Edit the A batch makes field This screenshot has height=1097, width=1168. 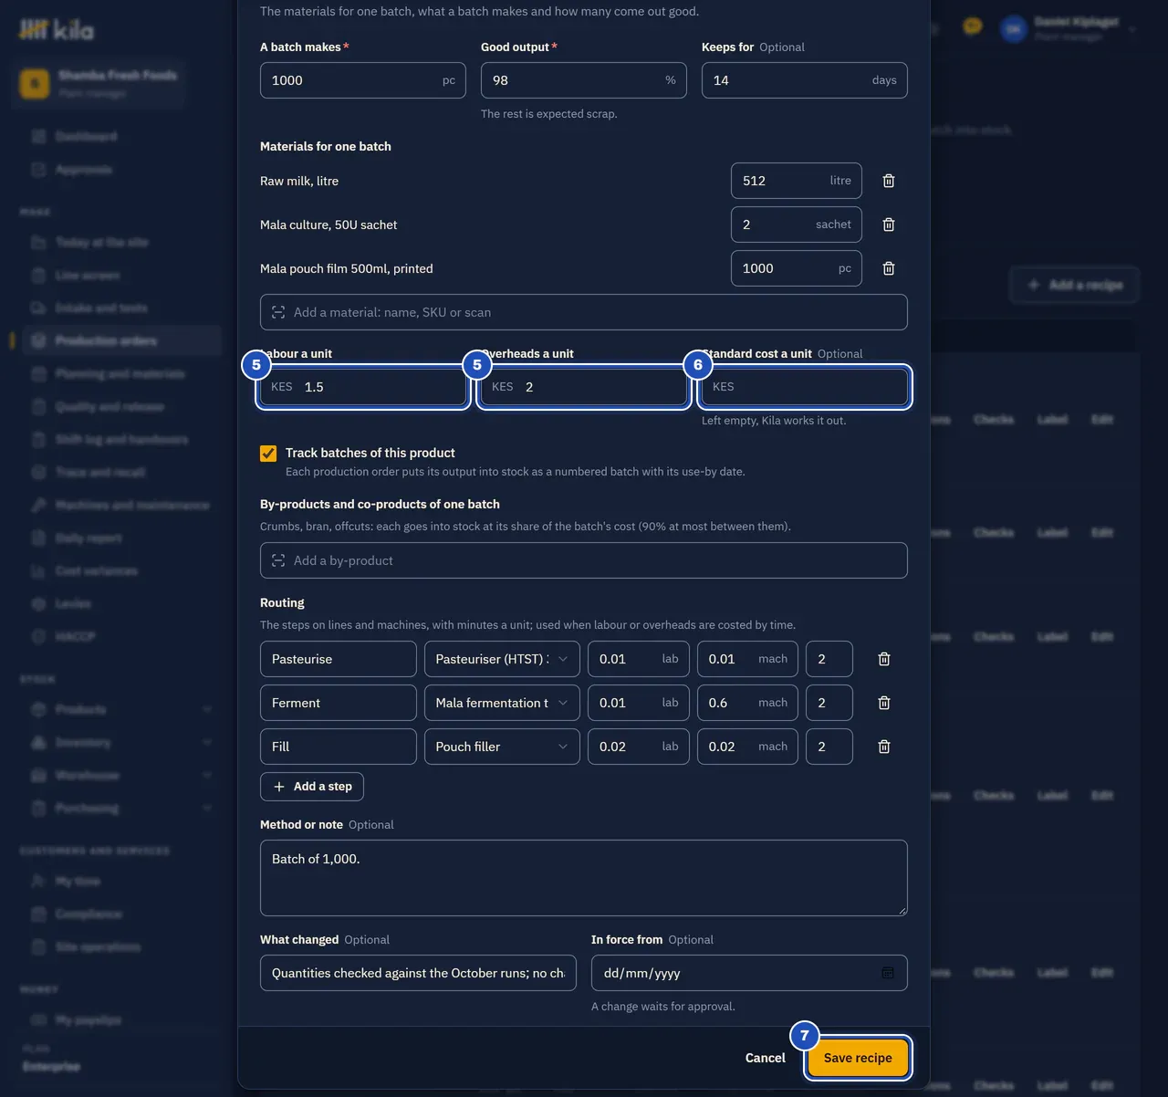click(363, 80)
